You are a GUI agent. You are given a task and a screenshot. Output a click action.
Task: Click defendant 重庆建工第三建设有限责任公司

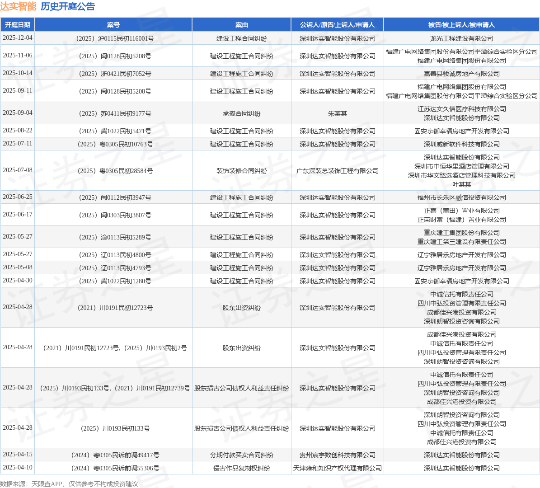point(461,242)
